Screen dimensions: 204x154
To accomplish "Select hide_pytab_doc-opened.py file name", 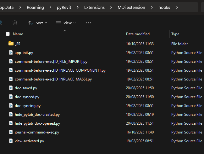I will pyautogui.click(x=37, y=123).
